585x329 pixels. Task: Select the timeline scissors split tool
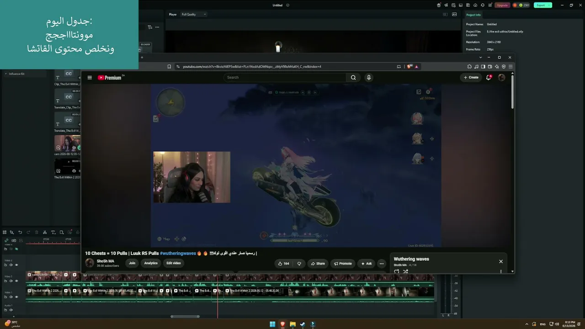click(x=45, y=232)
